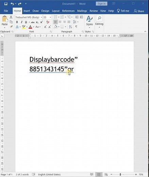Switch to the Layout tab
The width and height of the screenshot is (149, 177).
click(x=55, y=11)
